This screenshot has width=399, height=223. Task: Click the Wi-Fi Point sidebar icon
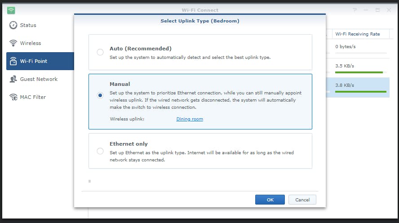13,61
